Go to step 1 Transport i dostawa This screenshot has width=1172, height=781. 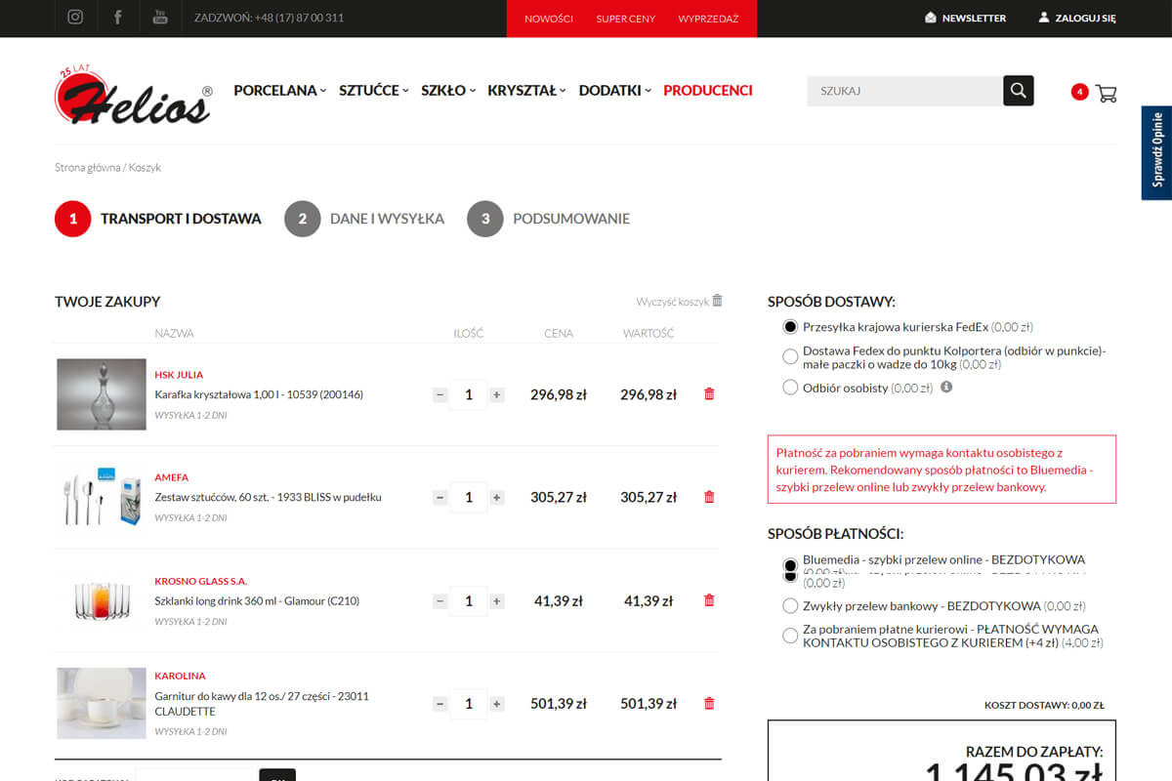tap(158, 219)
